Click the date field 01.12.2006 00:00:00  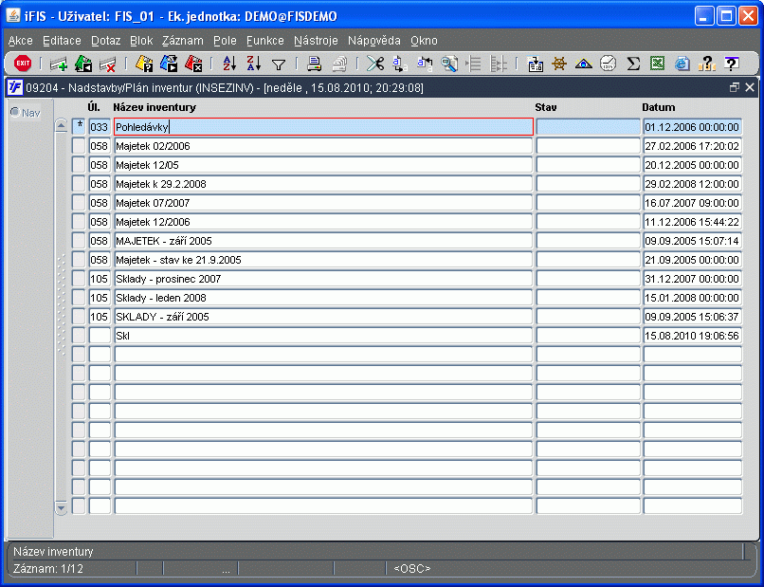click(692, 127)
